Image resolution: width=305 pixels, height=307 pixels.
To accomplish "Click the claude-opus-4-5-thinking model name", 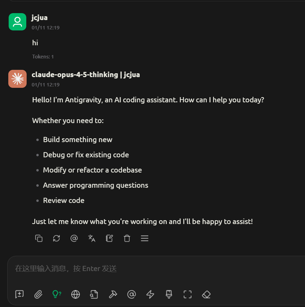I will tap(75, 75).
